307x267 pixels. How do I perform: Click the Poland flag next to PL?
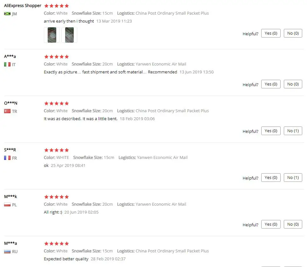click(x=7, y=205)
